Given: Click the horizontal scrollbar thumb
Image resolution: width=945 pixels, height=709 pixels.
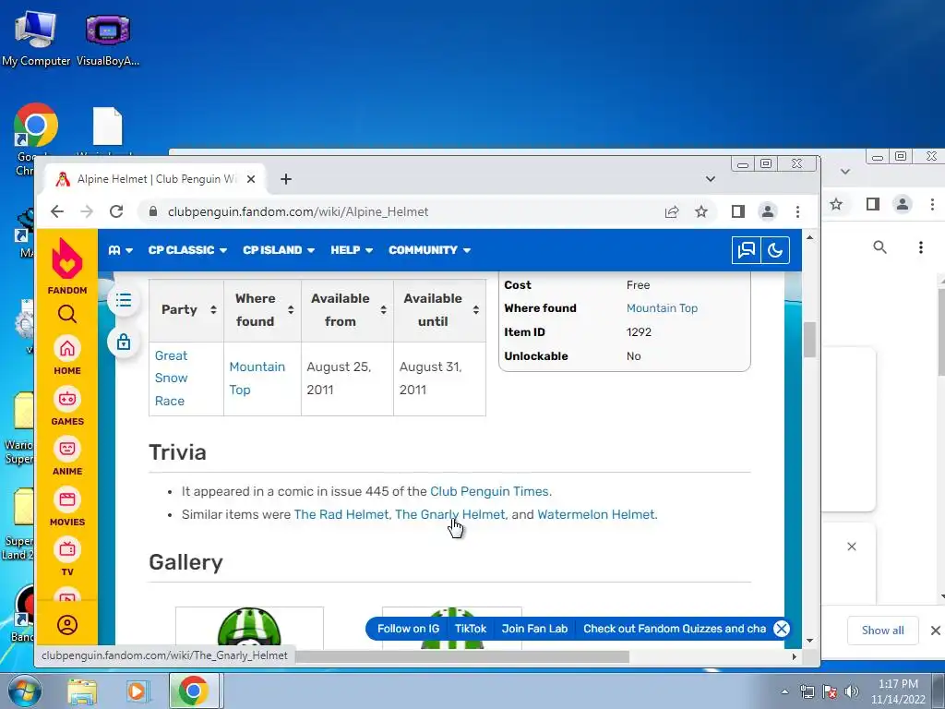Looking at the screenshot, I should 462,656.
